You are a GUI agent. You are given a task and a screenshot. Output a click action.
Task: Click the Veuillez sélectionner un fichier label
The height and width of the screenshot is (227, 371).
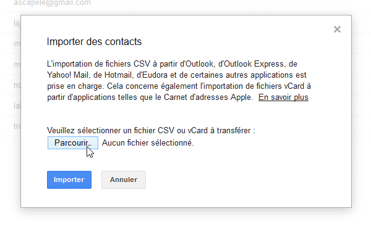pyautogui.click(x=151, y=131)
